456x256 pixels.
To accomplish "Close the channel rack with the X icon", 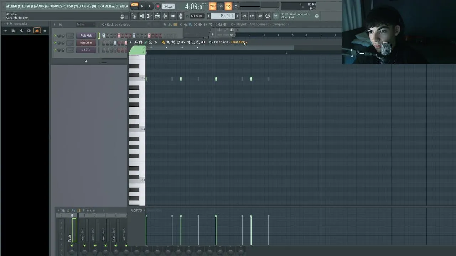I will pos(181,25).
